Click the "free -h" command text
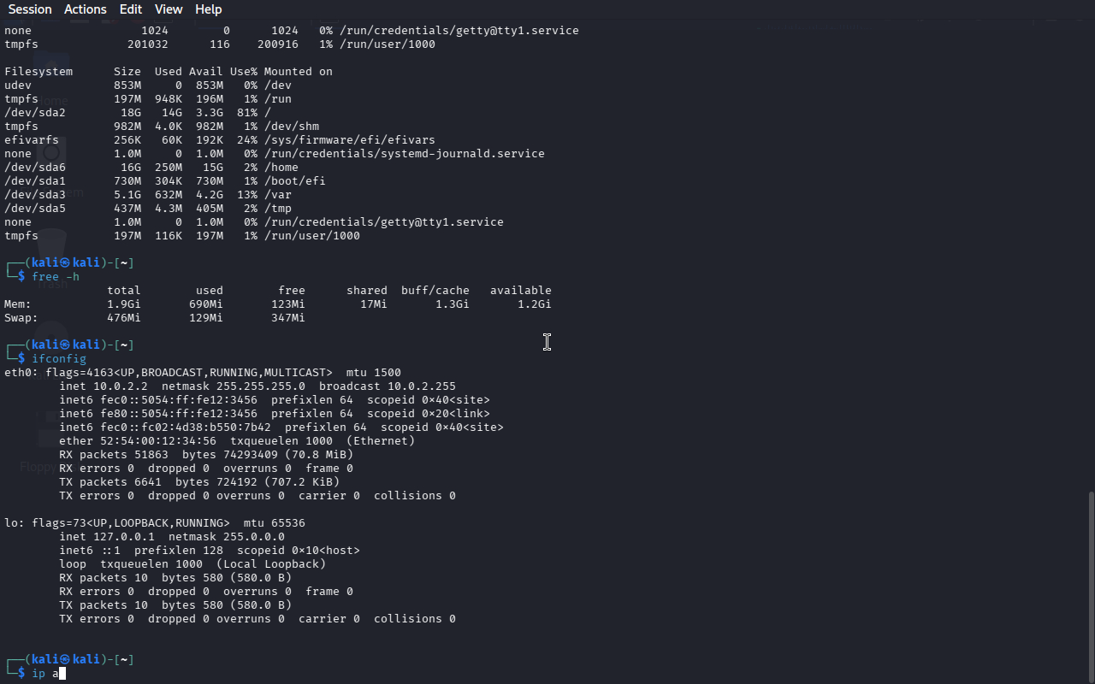 (x=56, y=277)
